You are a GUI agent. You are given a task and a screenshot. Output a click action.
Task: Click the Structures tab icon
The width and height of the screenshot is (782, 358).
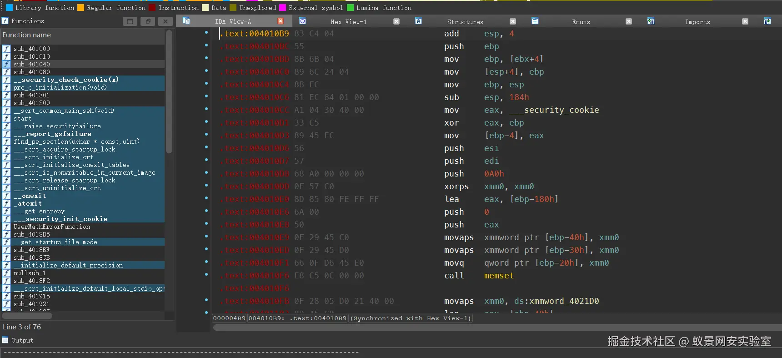coord(418,21)
